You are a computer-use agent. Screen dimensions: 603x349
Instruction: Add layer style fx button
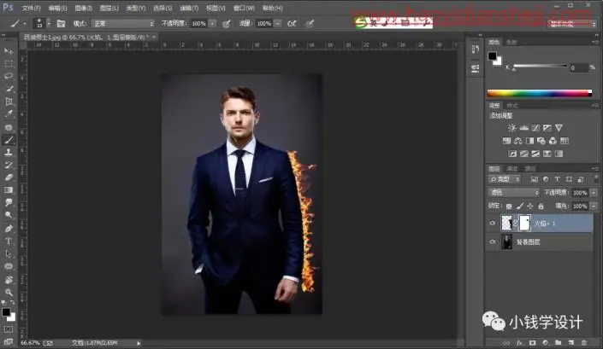pos(520,342)
